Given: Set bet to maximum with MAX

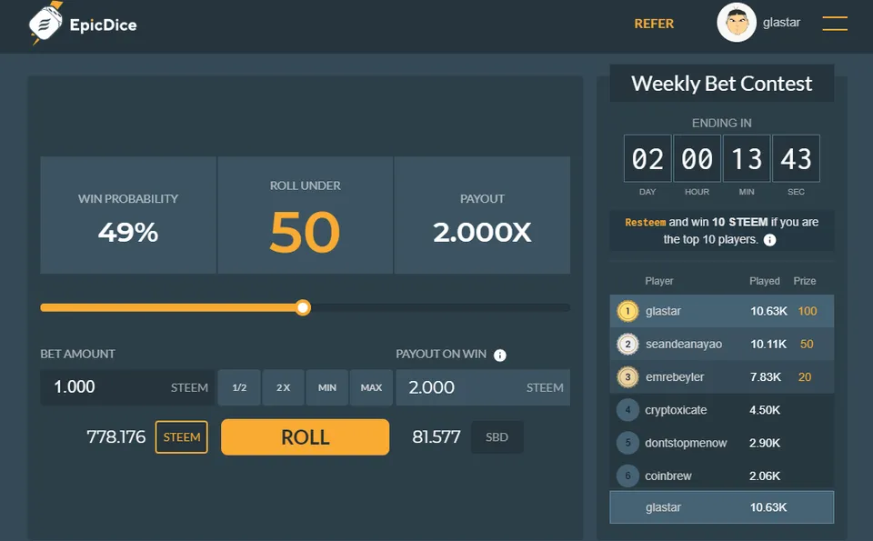Looking at the screenshot, I should point(371,387).
